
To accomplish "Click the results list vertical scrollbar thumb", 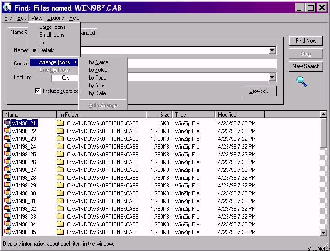I will point(323,133).
